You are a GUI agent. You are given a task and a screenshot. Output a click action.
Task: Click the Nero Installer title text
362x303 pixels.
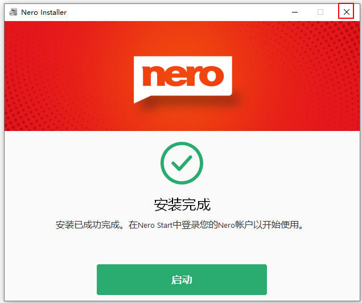[x=44, y=12]
